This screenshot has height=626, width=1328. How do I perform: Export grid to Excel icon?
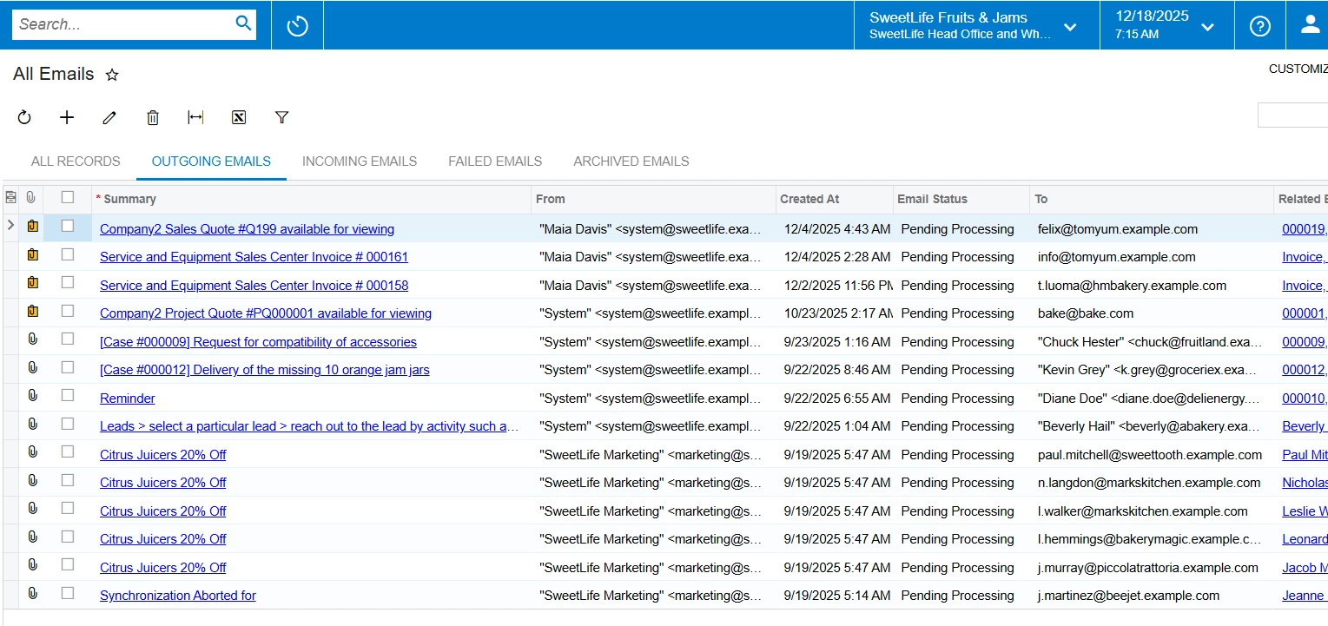[x=239, y=117]
